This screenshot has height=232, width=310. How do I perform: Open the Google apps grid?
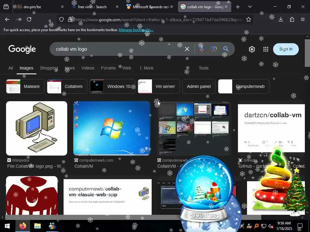point(266,49)
